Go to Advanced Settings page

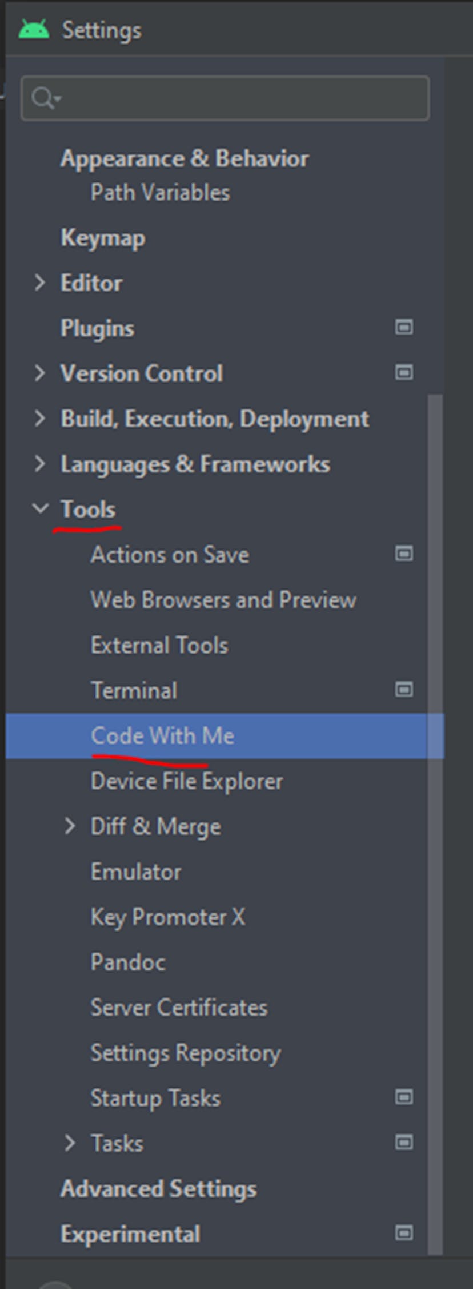click(158, 1188)
